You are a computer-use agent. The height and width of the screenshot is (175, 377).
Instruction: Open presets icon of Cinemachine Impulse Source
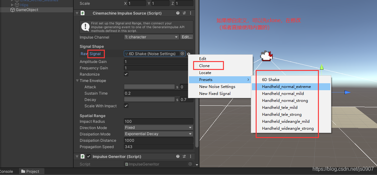[x=184, y=13]
